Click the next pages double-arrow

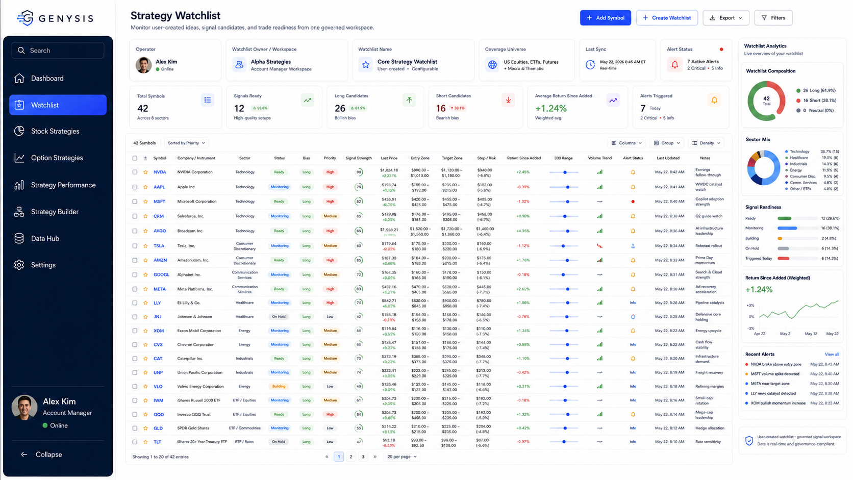[375, 457]
